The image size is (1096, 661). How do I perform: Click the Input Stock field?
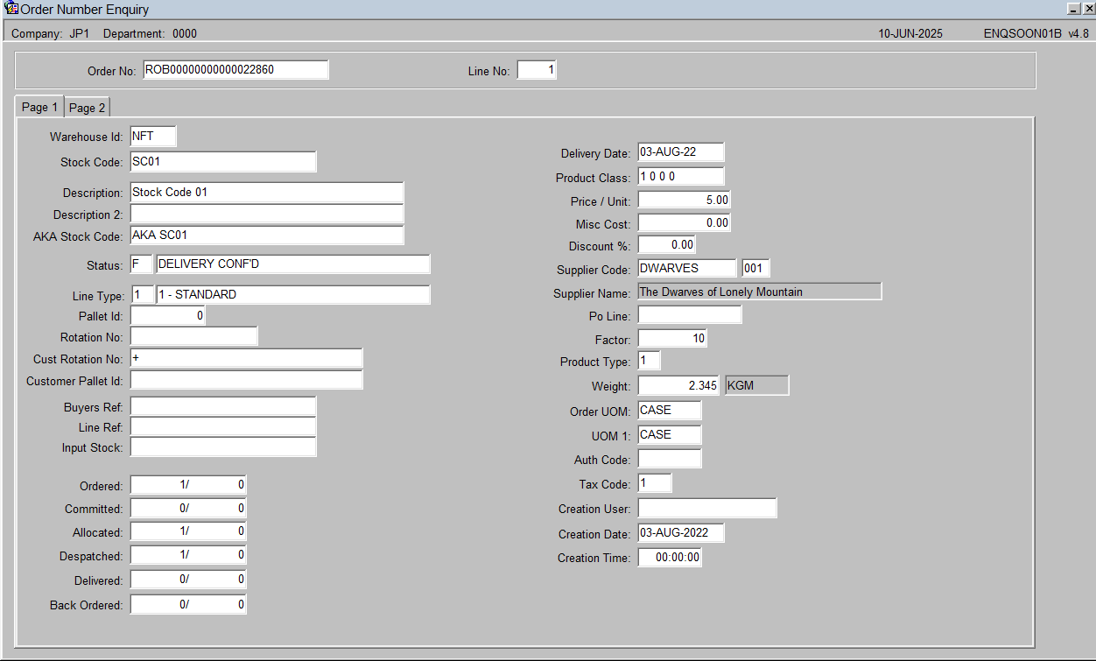tap(223, 447)
